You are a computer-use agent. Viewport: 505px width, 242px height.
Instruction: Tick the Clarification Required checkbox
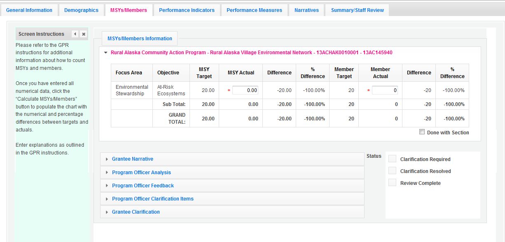(392, 159)
